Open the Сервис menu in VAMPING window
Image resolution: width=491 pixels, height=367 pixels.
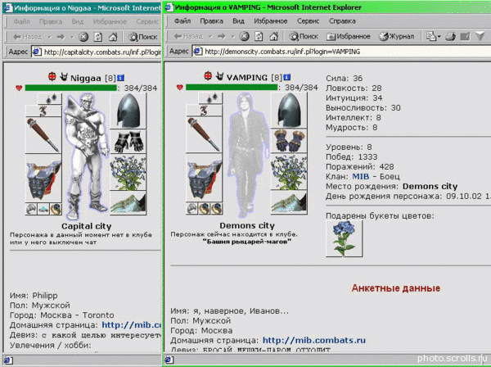pyautogui.click(x=308, y=21)
